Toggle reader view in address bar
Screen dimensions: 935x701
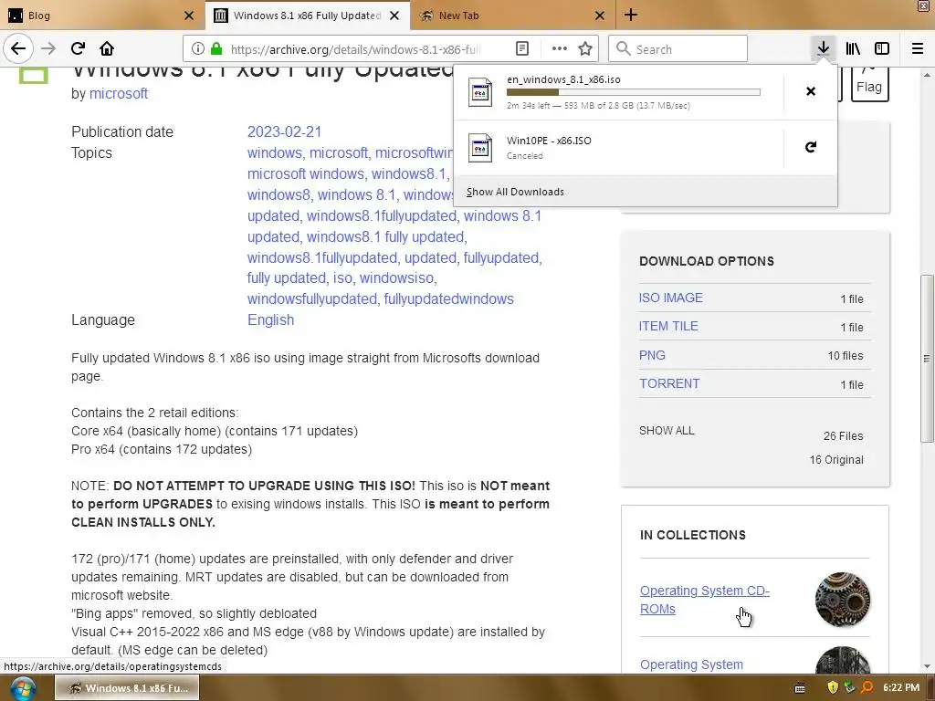click(522, 49)
